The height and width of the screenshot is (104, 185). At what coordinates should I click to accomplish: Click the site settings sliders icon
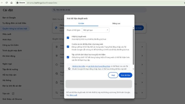(x=57, y=93)
